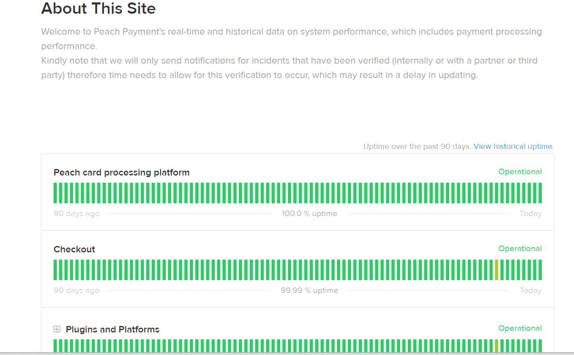
Task: Click the 99.99 % uptime label
Action: (x=310, y=291)
